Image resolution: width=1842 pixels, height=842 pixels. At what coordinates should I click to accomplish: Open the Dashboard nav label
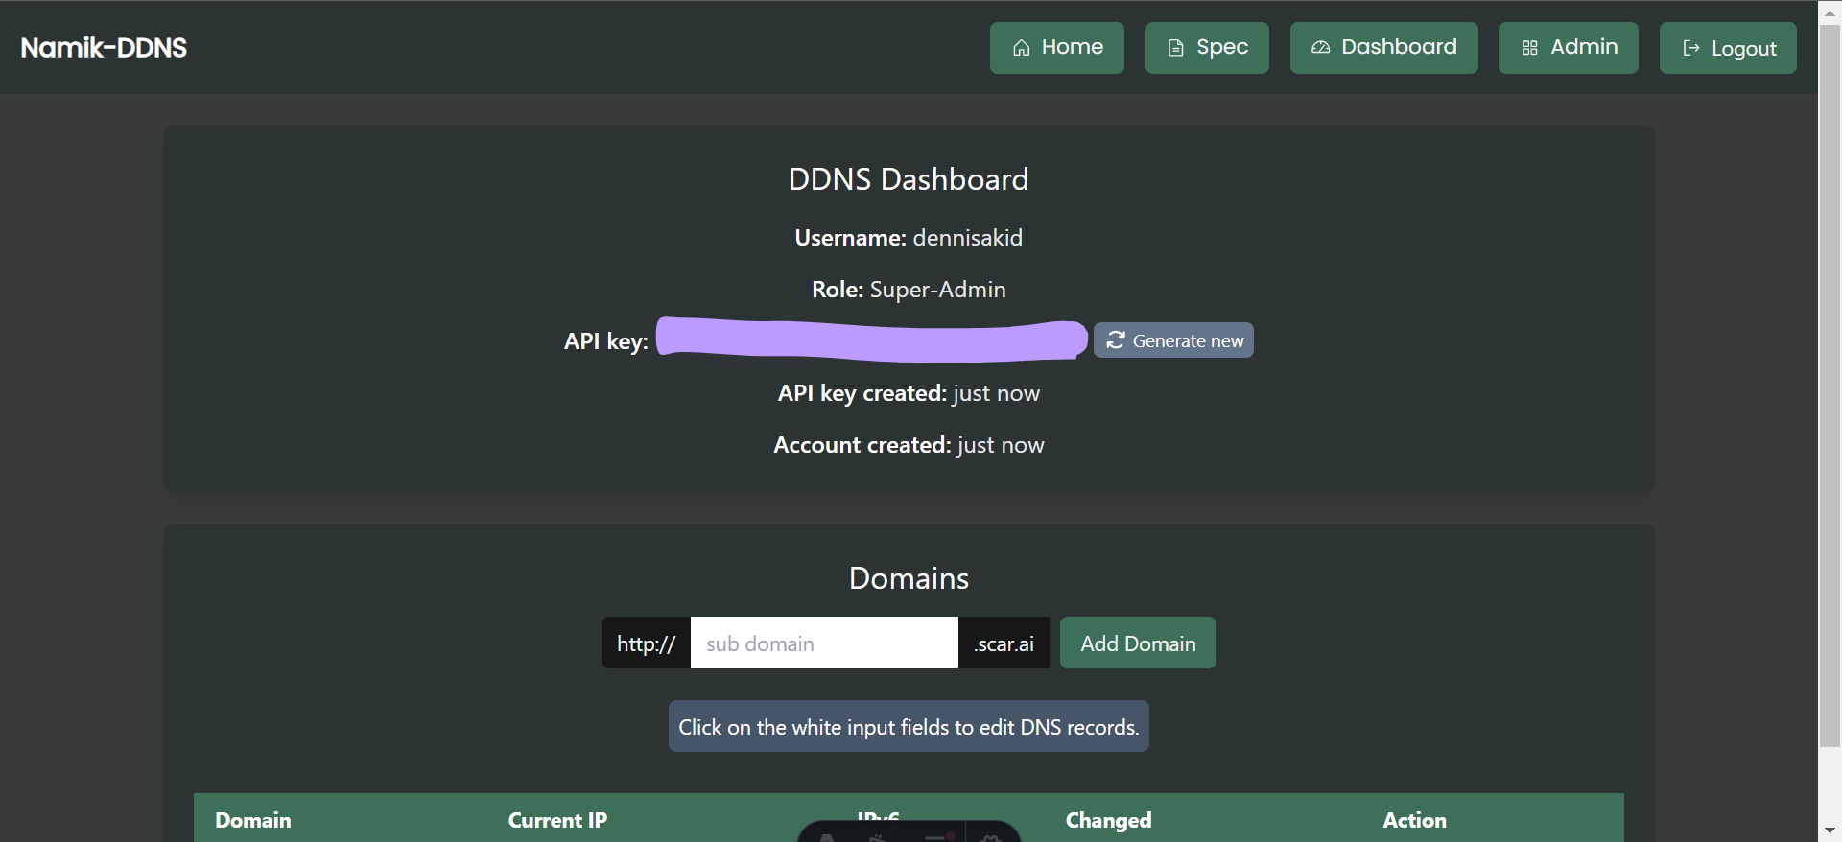coord(1399,47)
